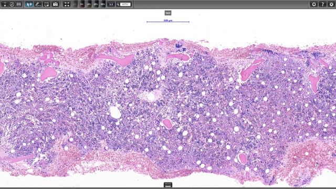Image resolution: width=336 pixels, height=189 pixels.
Task: Select the region/measure annotation tool
Action: click(x=47, y=4)
